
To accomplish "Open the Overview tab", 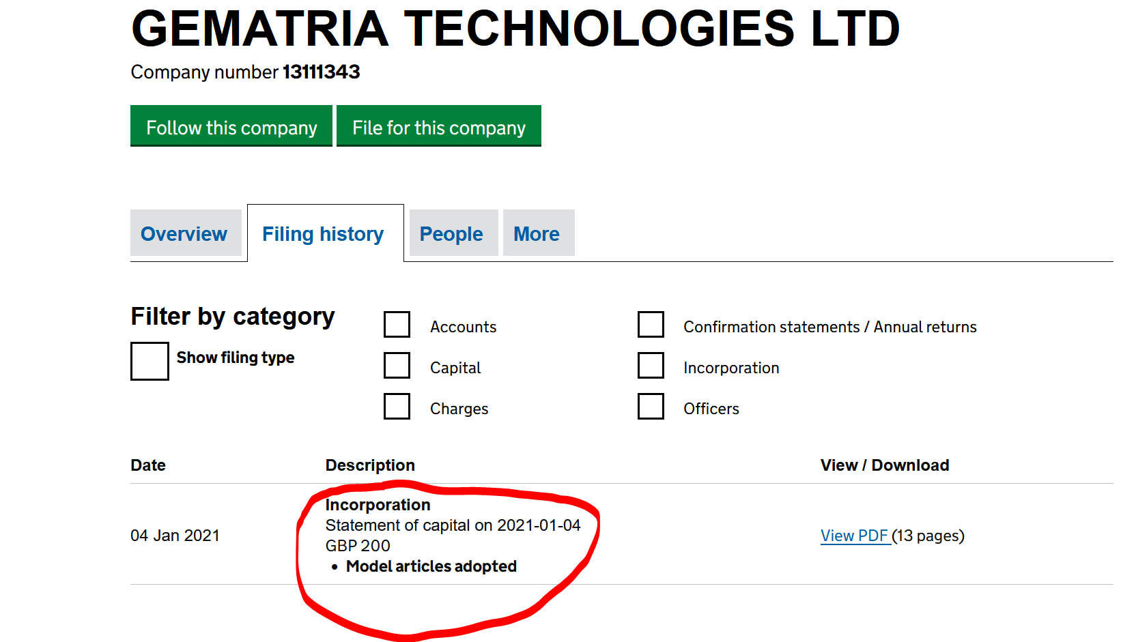I will tap(184, 234).
